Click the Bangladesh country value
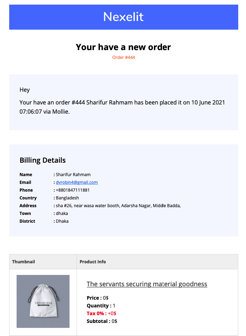 67,198
